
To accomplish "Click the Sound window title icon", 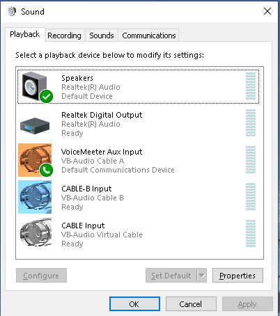I will 12,11.
